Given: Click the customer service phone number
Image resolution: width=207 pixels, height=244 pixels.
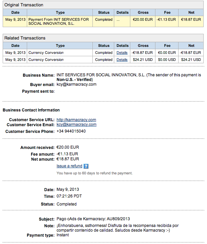Looking at the screenshot, I should [71, 131].
